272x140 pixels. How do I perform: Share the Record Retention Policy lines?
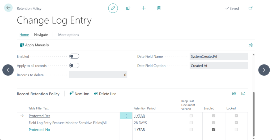click(x=234, y=94)
